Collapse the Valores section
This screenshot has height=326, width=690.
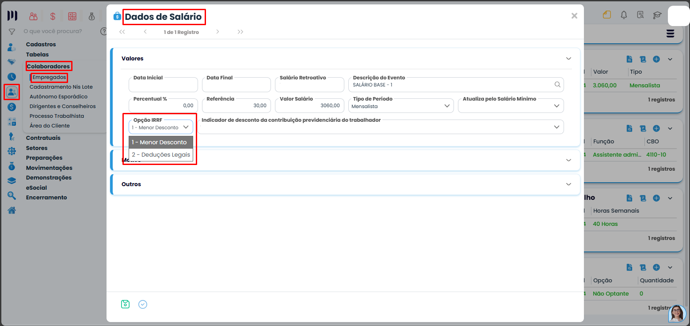568,58
